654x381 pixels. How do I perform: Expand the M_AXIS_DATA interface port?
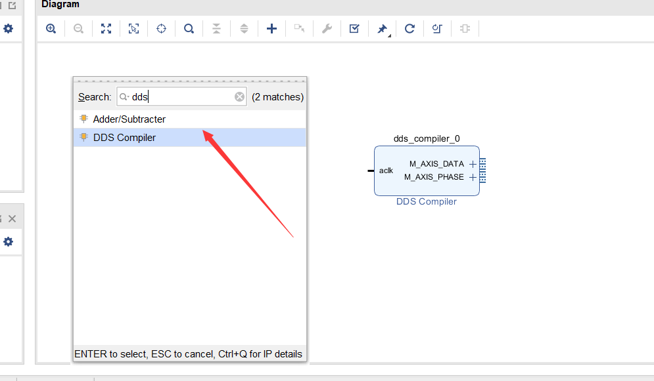pos(473,164)
